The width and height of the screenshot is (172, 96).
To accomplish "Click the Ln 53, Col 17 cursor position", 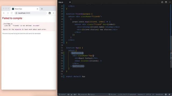I will tap(127, 94).
